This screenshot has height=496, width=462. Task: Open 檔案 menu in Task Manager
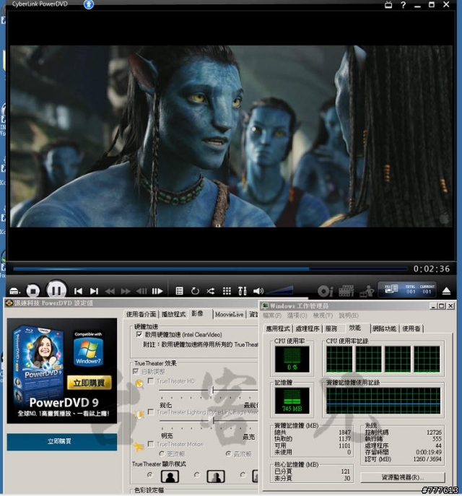(272, 316)
